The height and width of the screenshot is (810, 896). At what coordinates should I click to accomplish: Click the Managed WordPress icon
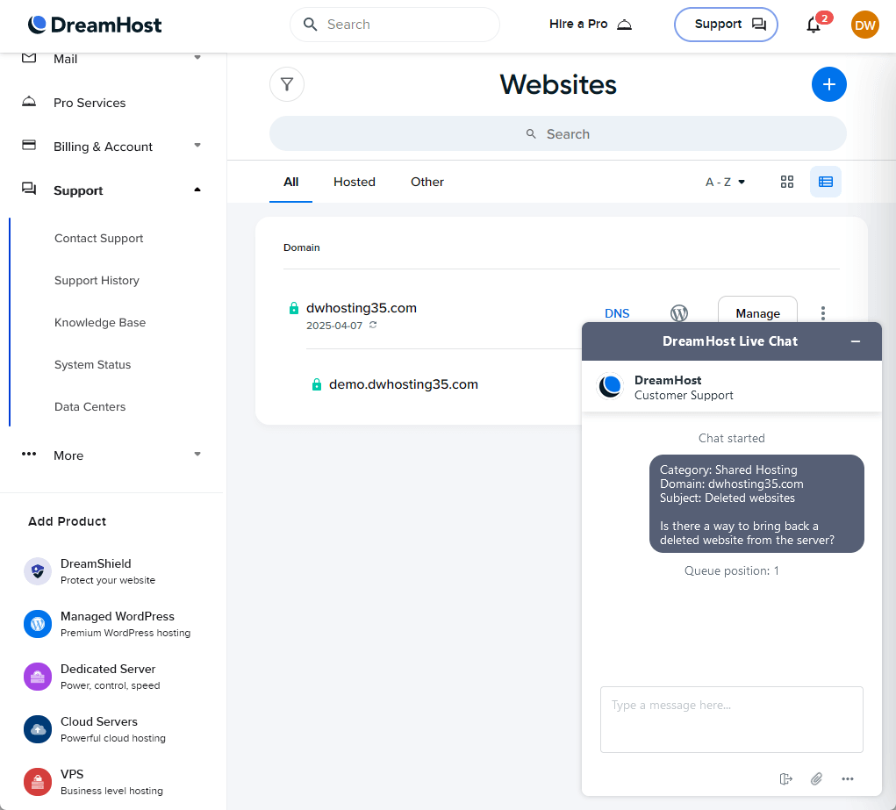(x=38, y=624)
